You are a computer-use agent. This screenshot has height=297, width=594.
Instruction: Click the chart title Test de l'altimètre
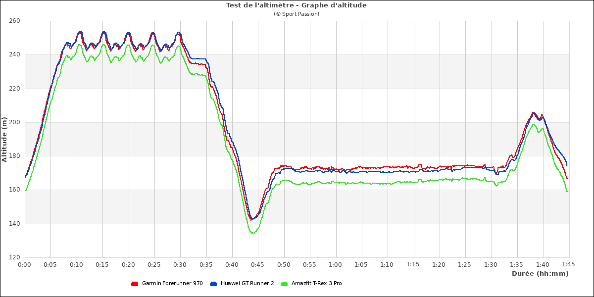point(296,5)
